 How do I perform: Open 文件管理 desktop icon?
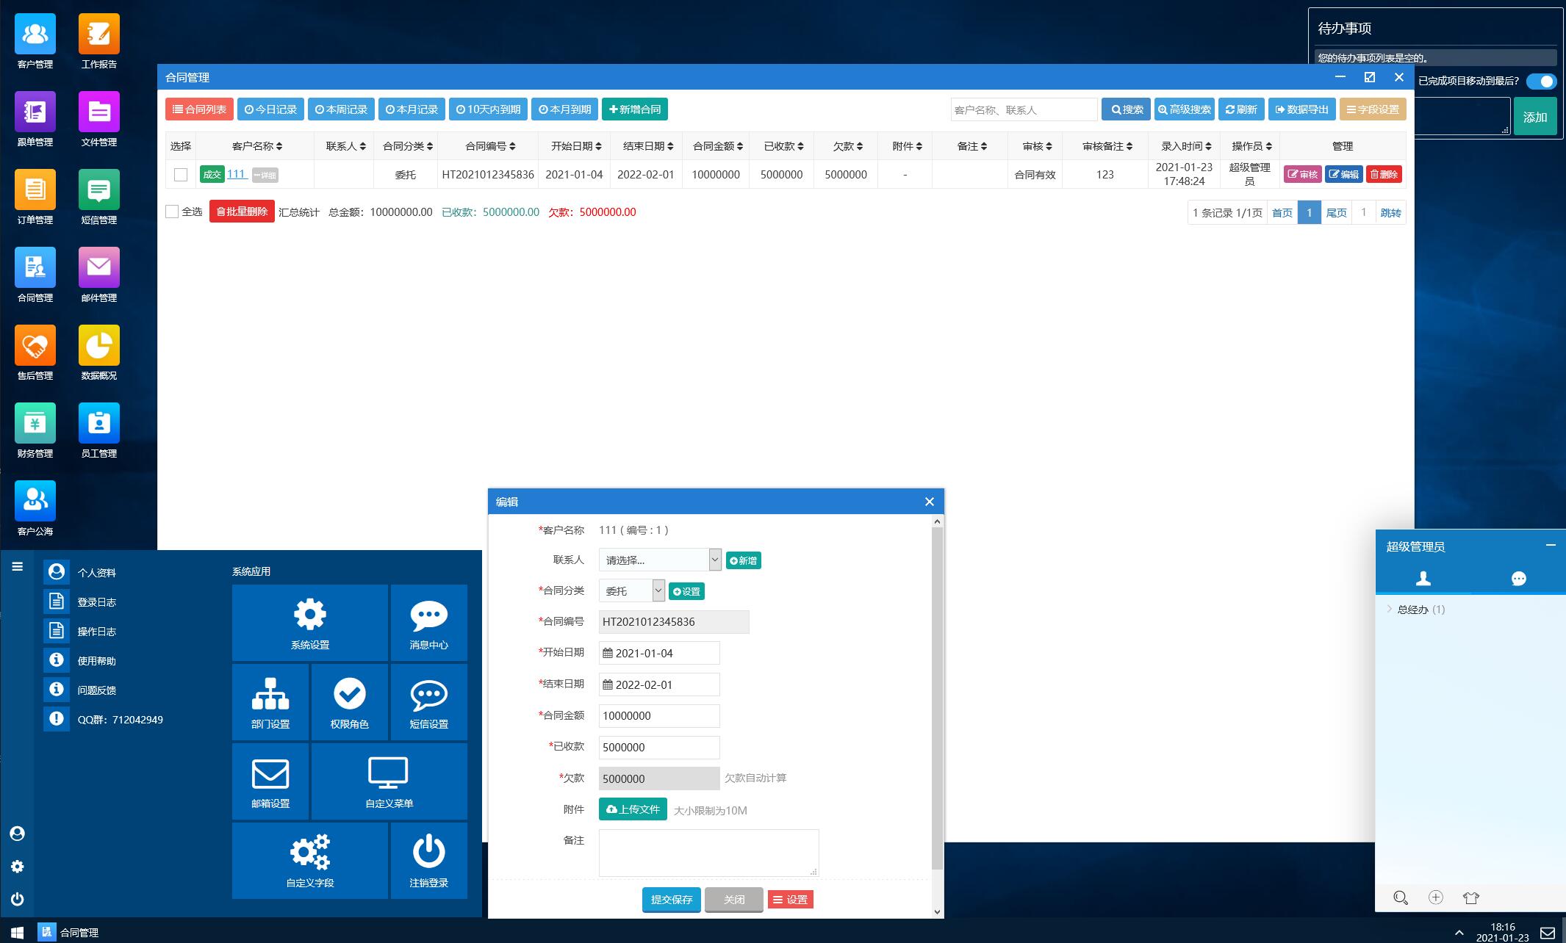tap(99, 119)
